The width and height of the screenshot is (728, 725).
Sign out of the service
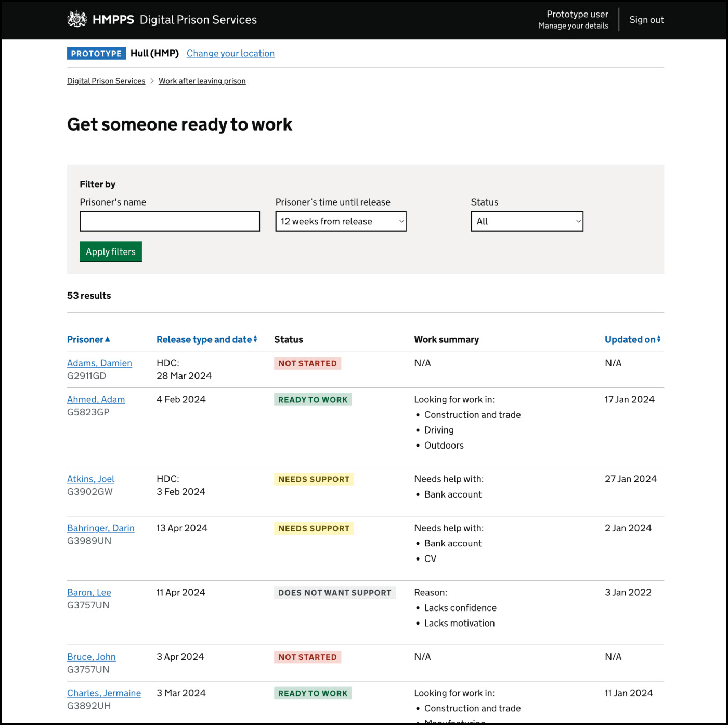click(646, 20)
